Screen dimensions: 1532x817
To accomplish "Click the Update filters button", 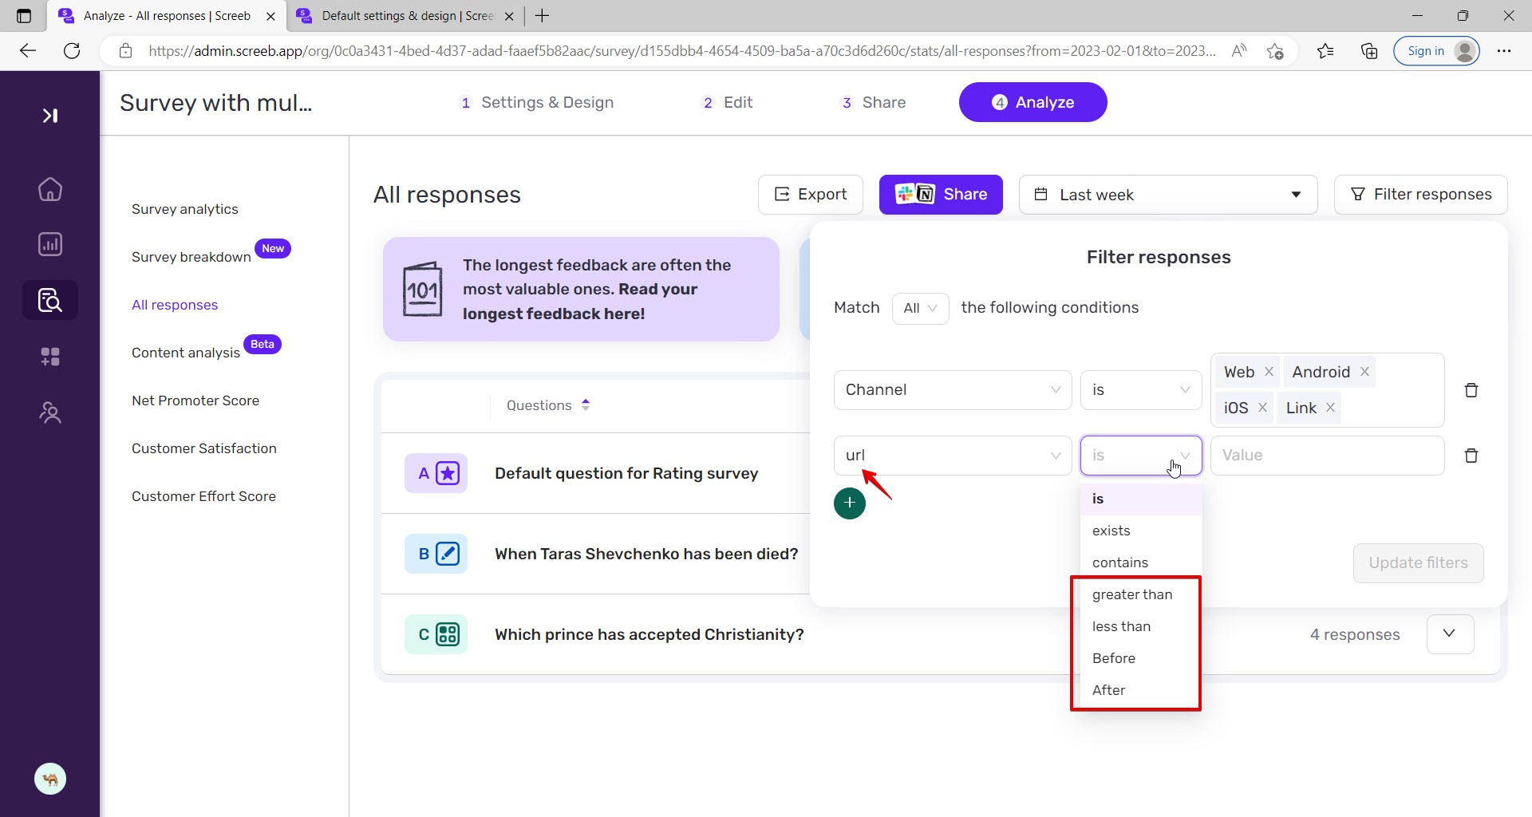I will point(1418,563).
